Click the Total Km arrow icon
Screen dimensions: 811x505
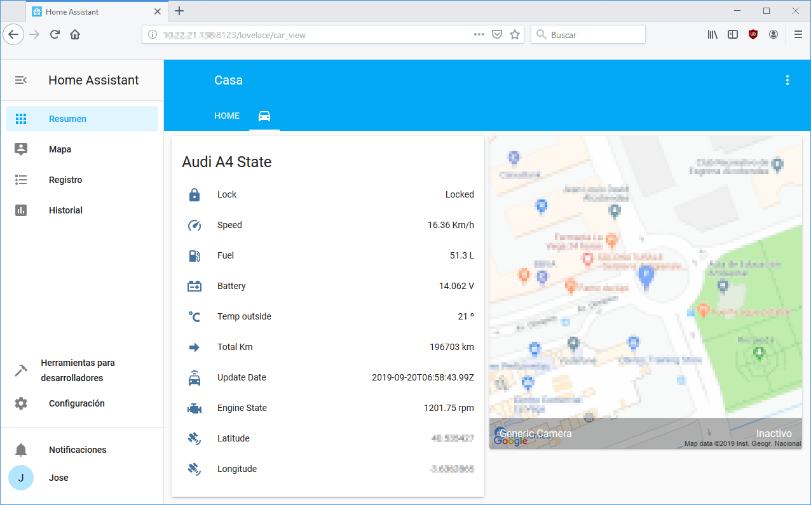click(x=194, y=347)
